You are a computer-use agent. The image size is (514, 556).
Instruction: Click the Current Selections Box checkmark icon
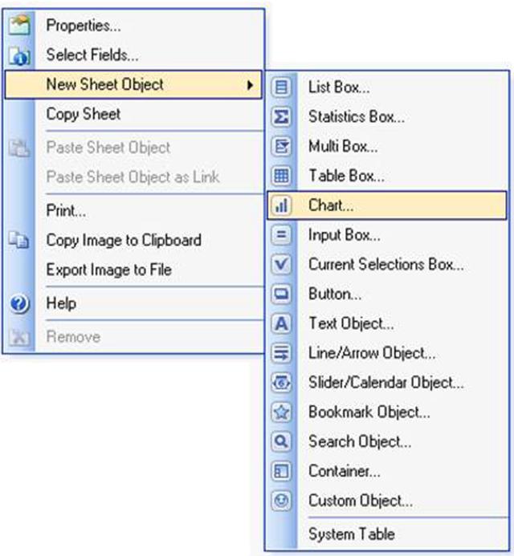click(282, 264)
